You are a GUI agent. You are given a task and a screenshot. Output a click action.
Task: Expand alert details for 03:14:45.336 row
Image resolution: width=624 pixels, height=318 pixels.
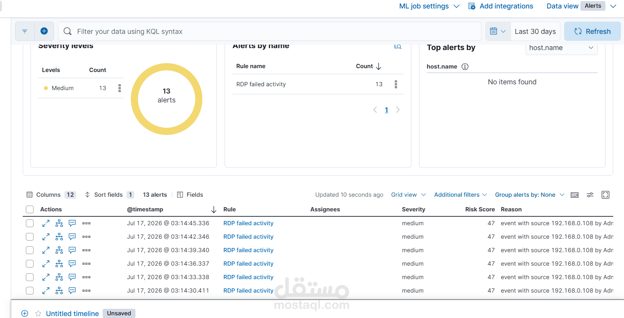46,223
